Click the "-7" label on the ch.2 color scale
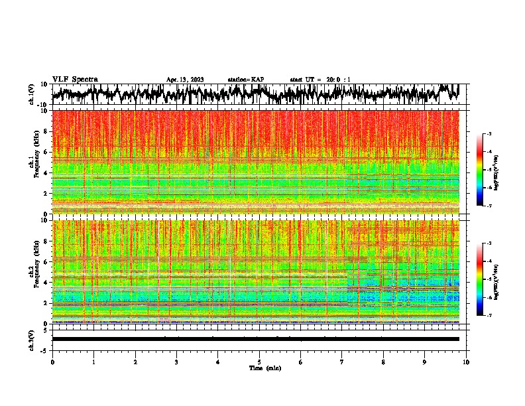The height and width of the screenshot is (406, 525). [489, 315]
